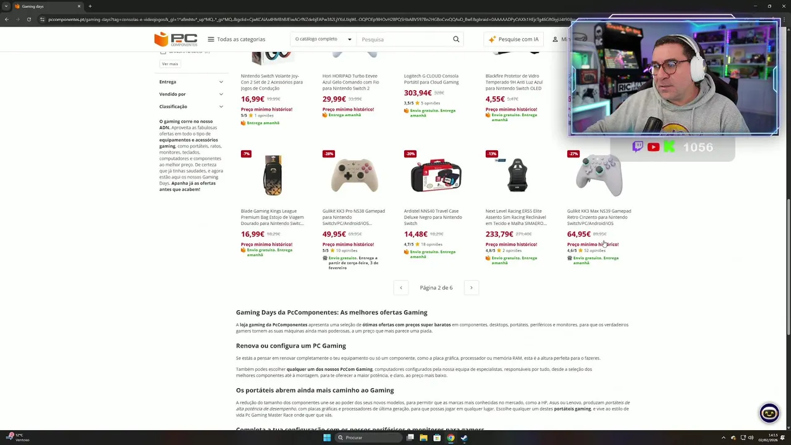The width and height of the screenshot is (791, 445).
Task: Go to next results page arrow
Action: click(471, 287)
